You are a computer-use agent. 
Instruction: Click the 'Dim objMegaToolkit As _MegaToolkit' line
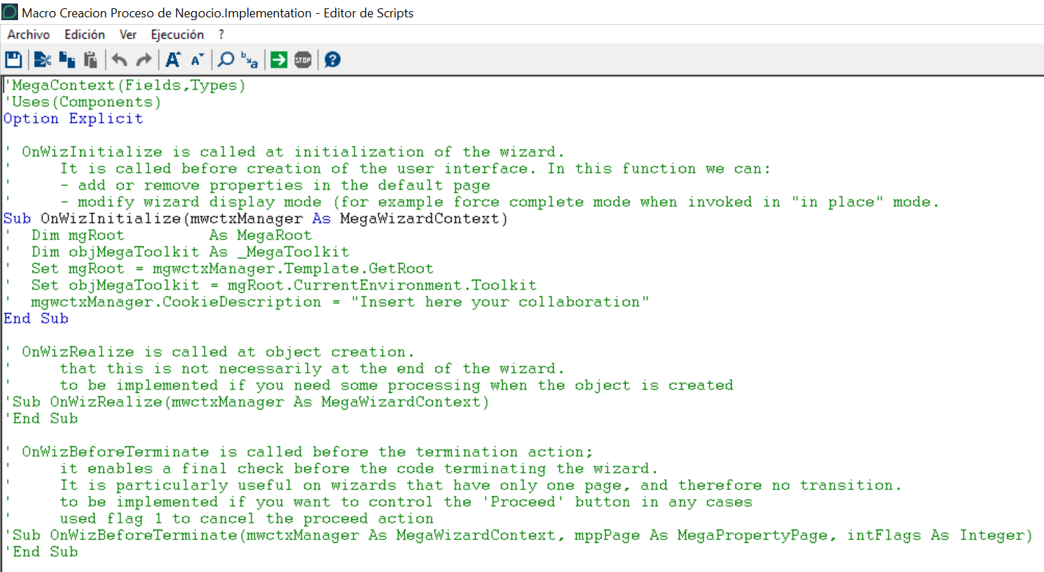176,252
